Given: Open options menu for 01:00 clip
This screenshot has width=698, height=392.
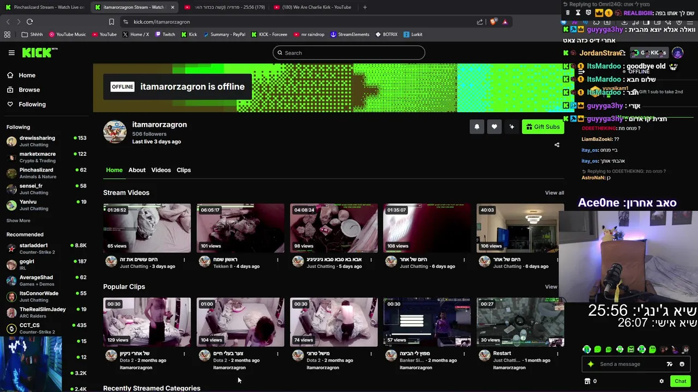Looking at the screenshot, I should [x=278, y=354].
